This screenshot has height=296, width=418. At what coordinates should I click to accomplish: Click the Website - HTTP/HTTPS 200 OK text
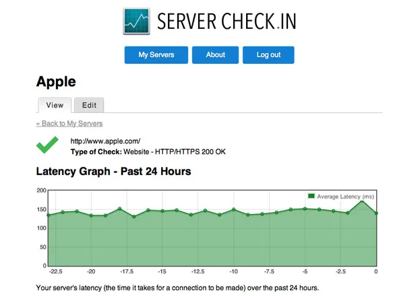point(175,151)
